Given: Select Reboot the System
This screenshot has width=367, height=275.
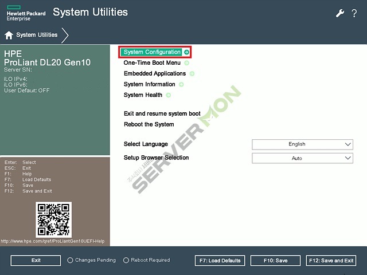Looking at the screenshot, I should click(x=149, y=124).
